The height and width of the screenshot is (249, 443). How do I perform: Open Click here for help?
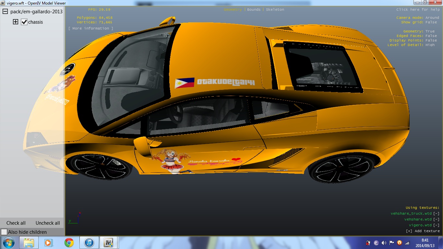(418, 9)
